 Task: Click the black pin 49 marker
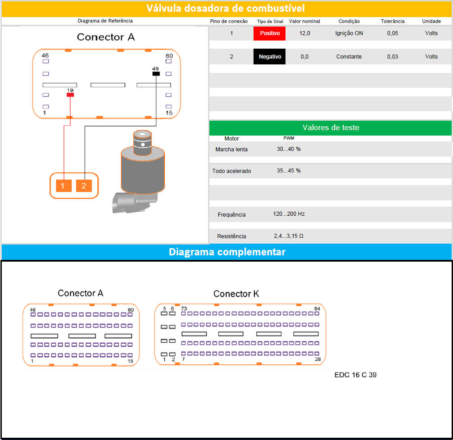[156, 73]
